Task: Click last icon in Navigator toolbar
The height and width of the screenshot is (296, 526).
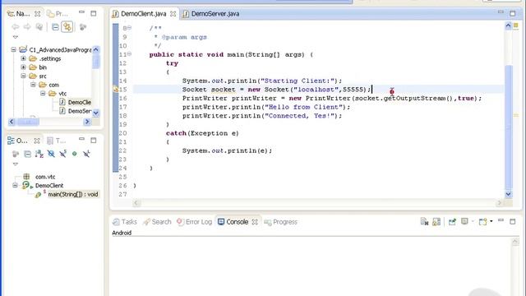Action: point(83,27)
